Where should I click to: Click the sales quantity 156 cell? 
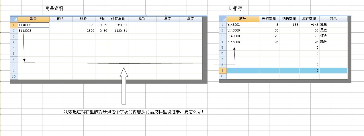tap(289, 25)
